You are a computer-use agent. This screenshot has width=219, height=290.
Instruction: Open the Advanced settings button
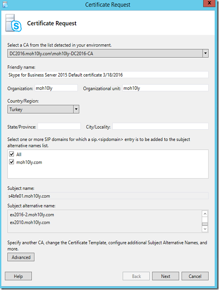point(21,257)
